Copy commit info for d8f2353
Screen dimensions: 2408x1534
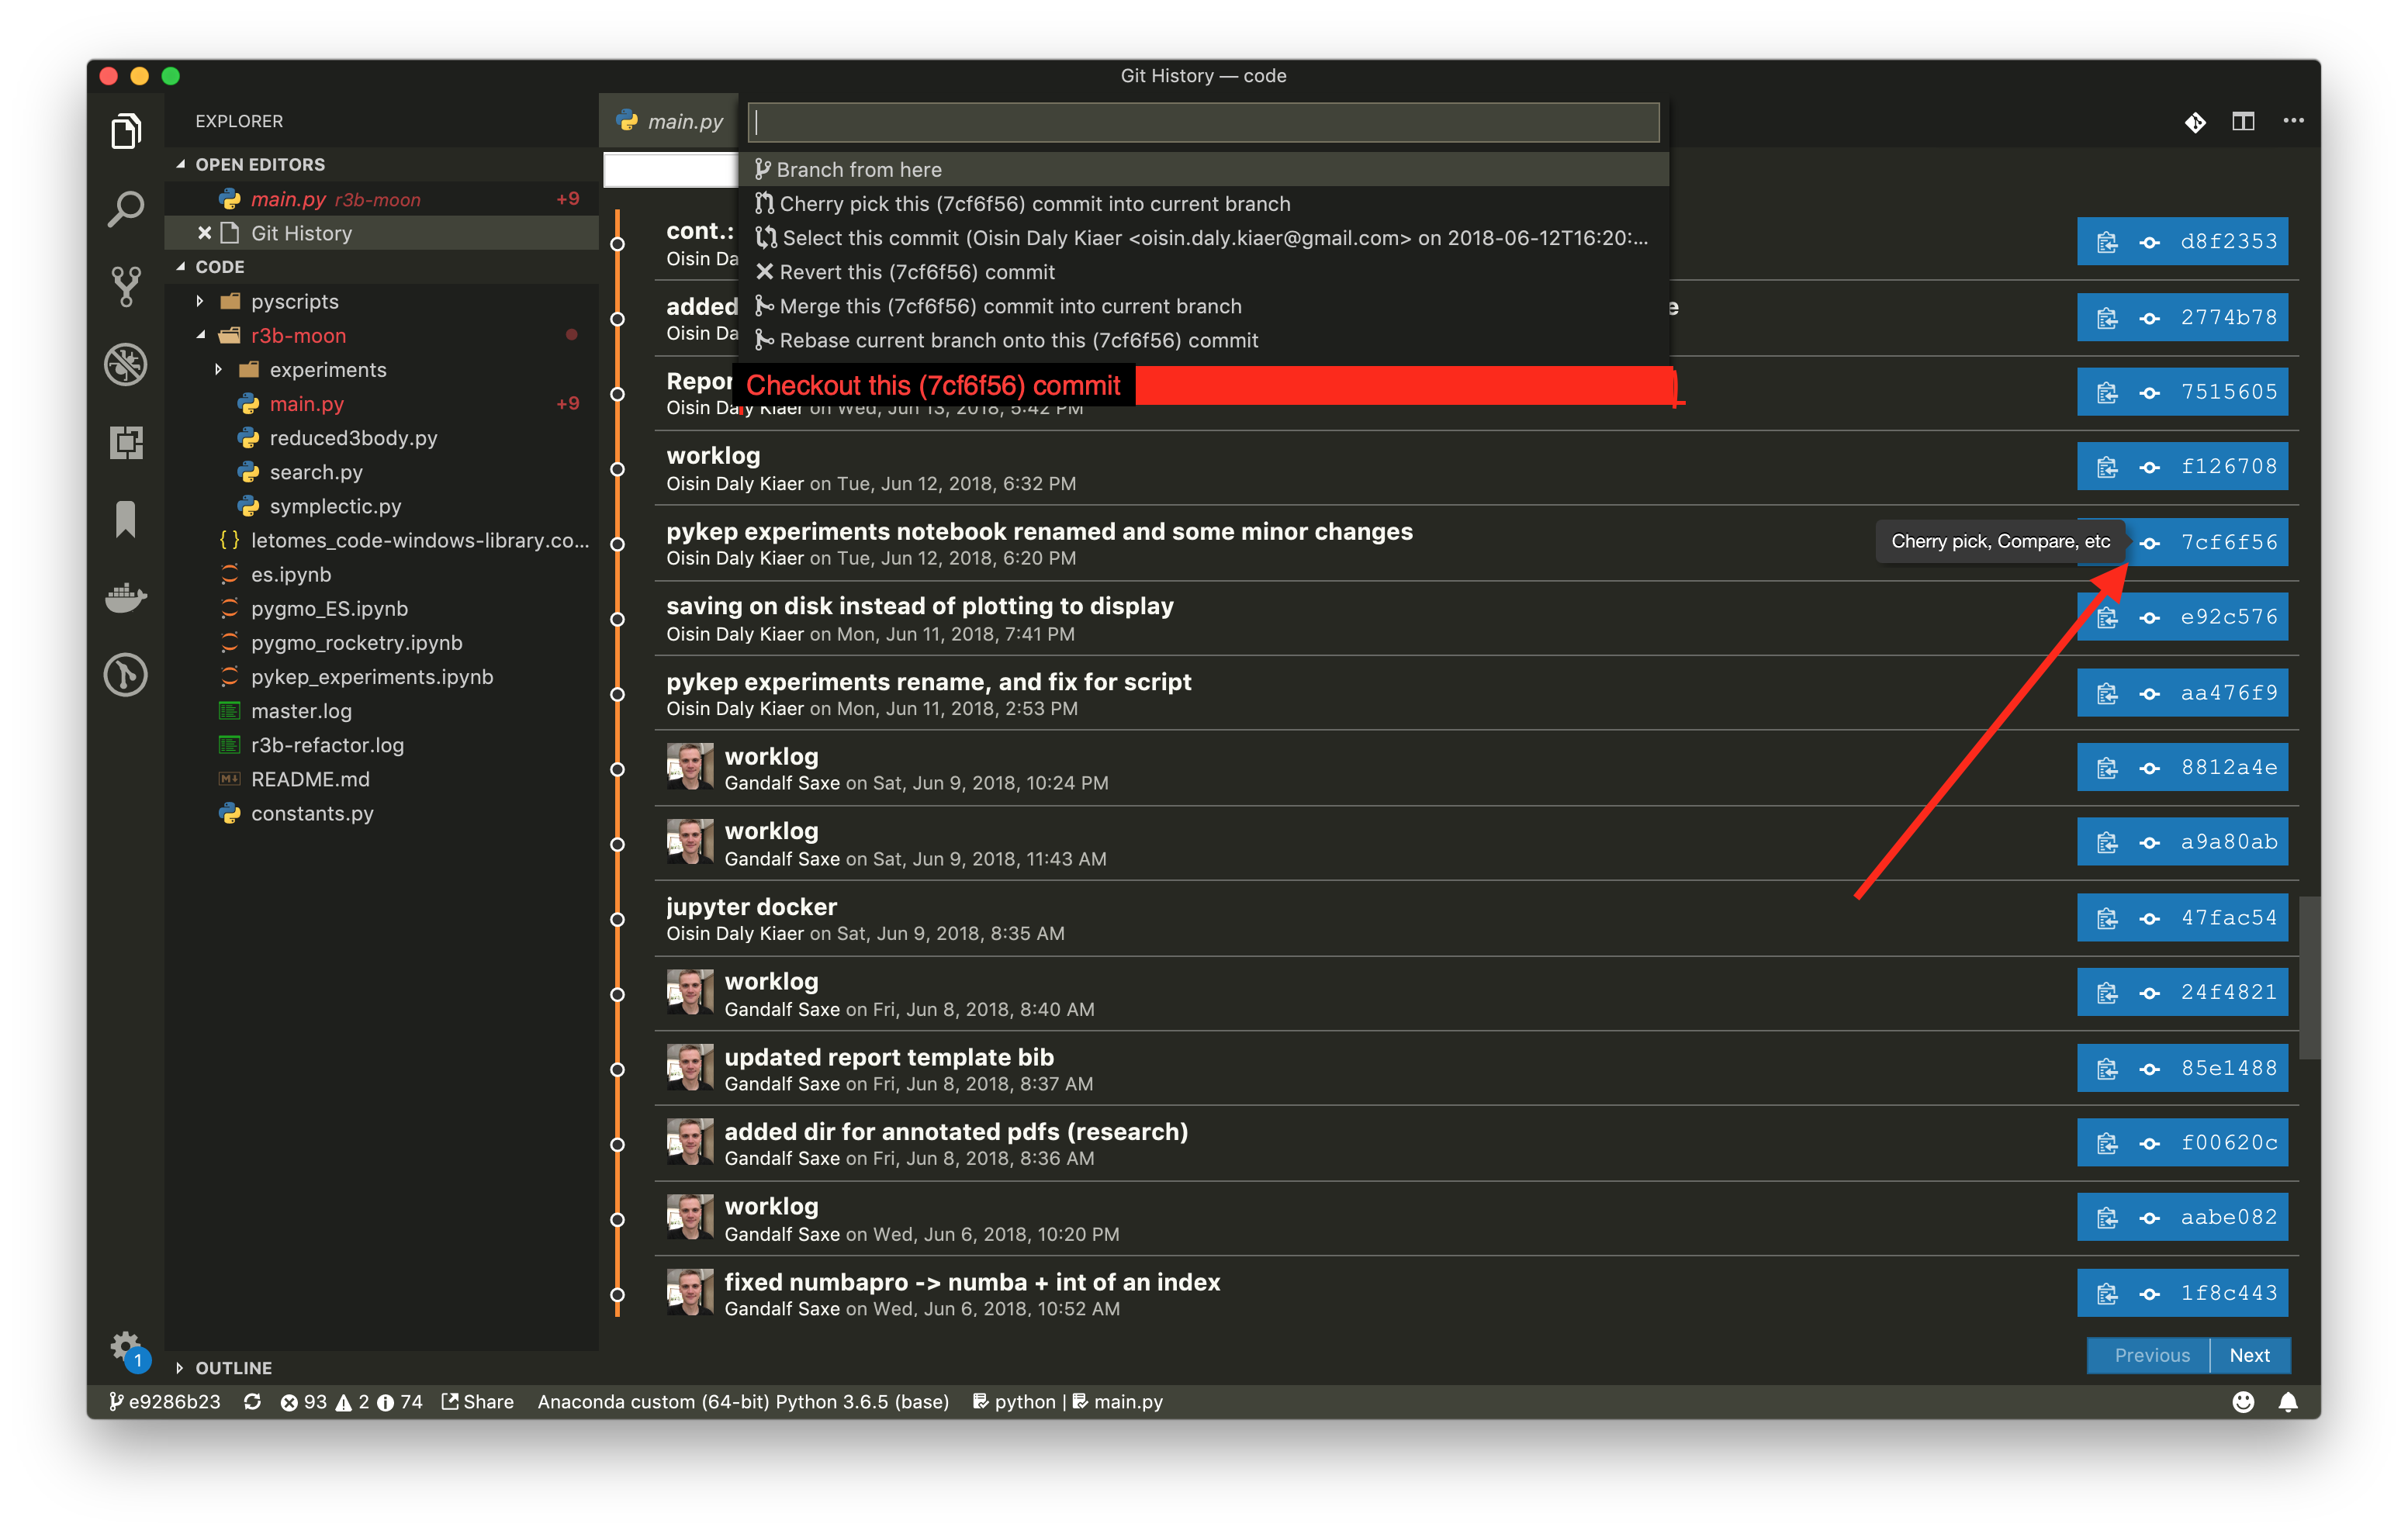click(x=2107, y=242)
